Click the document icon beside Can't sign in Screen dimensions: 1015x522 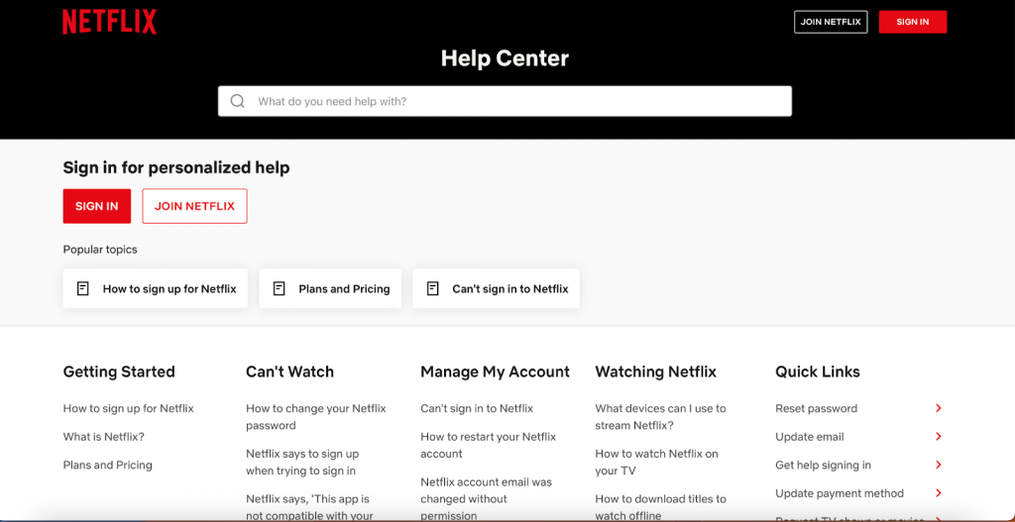pyautogui.click(x=432, y=288)
